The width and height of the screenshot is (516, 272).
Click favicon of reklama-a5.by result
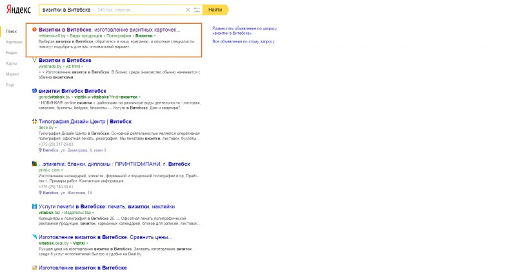click(34, 30)
